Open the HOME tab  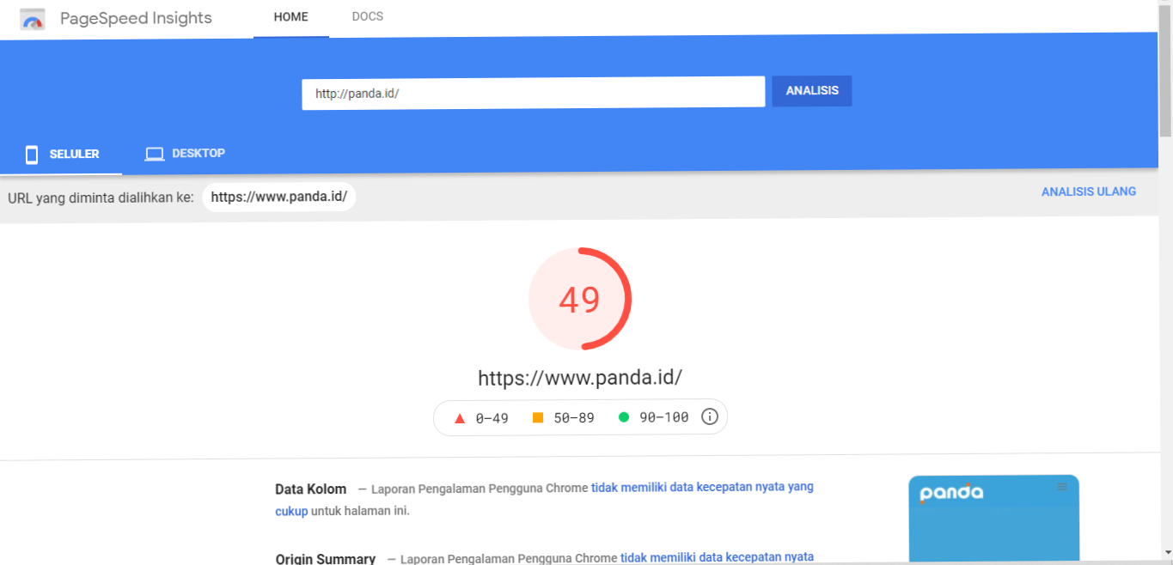click(291, 17)
